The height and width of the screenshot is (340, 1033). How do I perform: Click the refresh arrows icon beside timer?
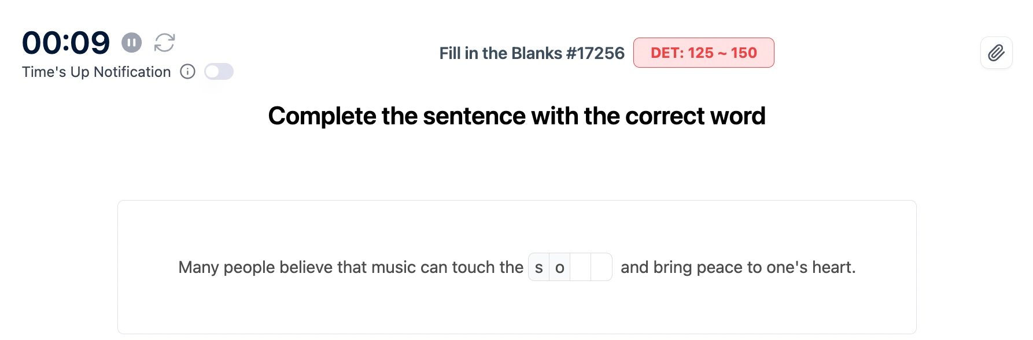164,42
